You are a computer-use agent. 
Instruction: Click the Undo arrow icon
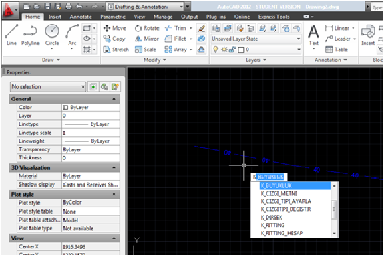coord(79,7)
